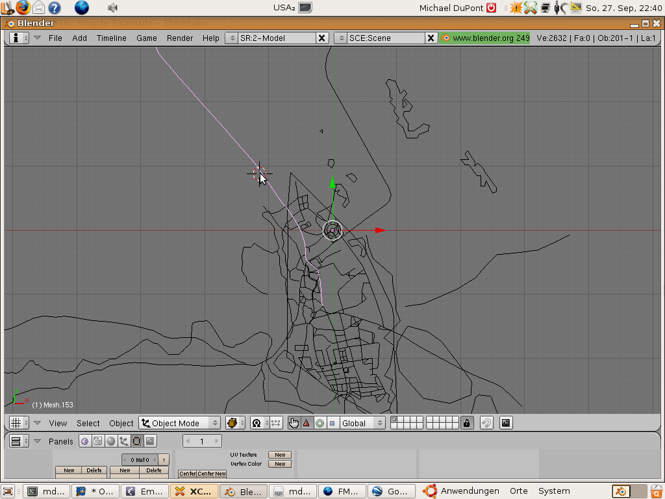
Task: Open the Timeline menu
Action: coord(111,38)
